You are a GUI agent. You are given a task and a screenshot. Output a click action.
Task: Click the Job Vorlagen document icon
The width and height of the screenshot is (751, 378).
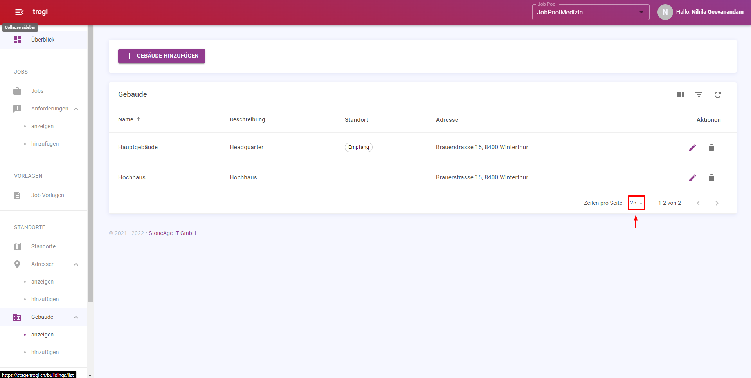17,195
